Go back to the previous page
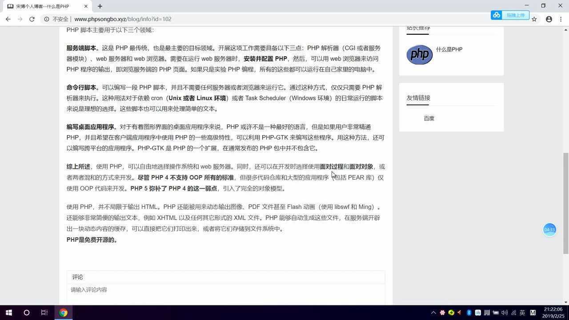 pyautogui.click(x=8, y=19)
